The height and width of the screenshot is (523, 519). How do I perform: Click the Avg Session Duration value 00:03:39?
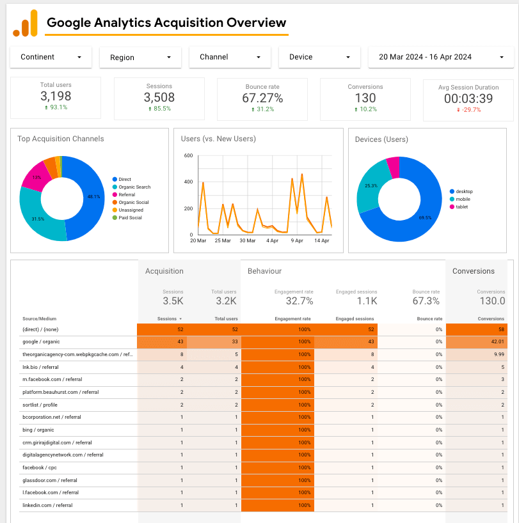coord(468,98)
